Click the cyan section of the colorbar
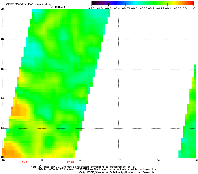The image size is (198, 174). pos(136,3)
